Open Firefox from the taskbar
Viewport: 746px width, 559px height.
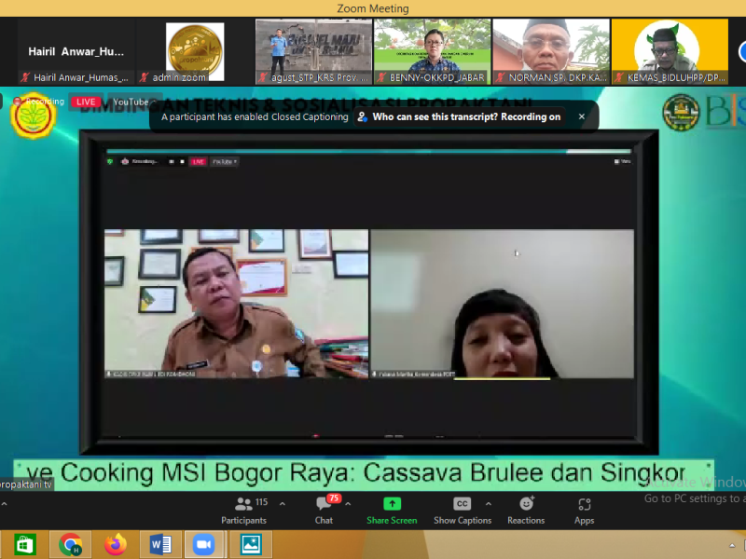pos(116,545)
